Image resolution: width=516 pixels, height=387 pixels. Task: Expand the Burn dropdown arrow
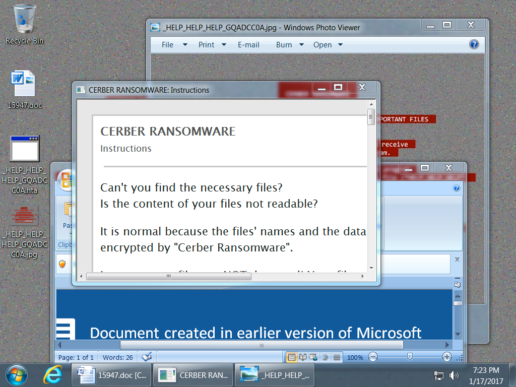[x=301, y=45]
